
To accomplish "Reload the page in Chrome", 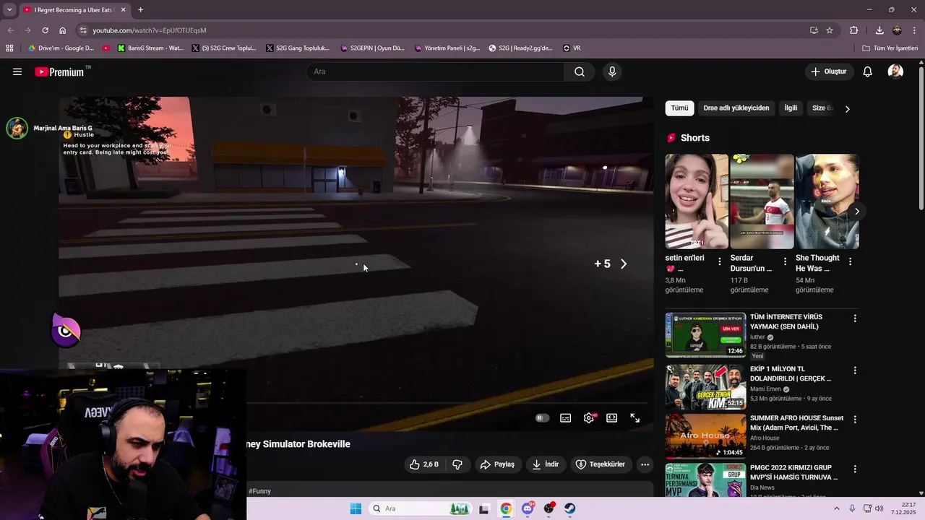I will click(x=45, y=30).
